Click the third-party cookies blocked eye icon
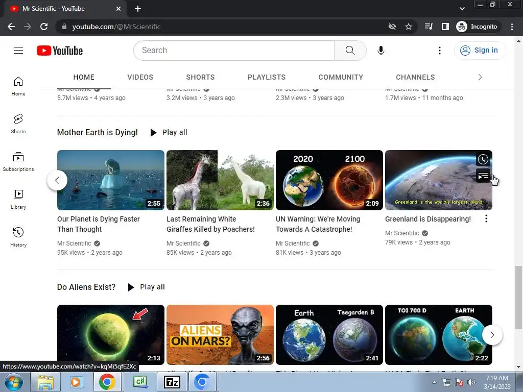This screenshot has width=523, height=392. [x=392, y=27]
